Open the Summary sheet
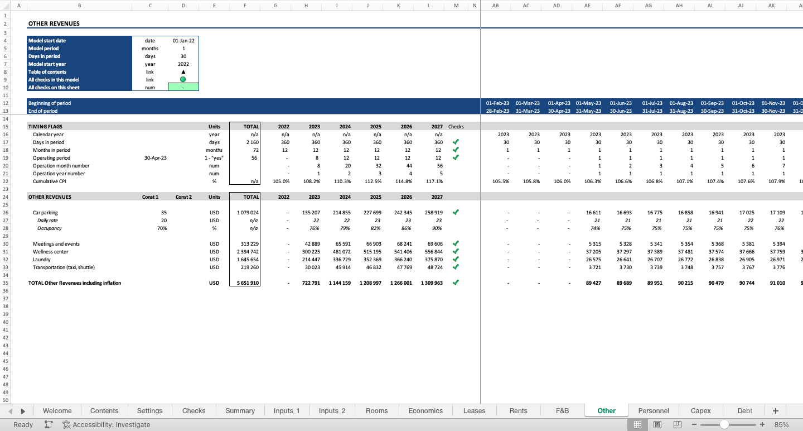 coord(240,410)
